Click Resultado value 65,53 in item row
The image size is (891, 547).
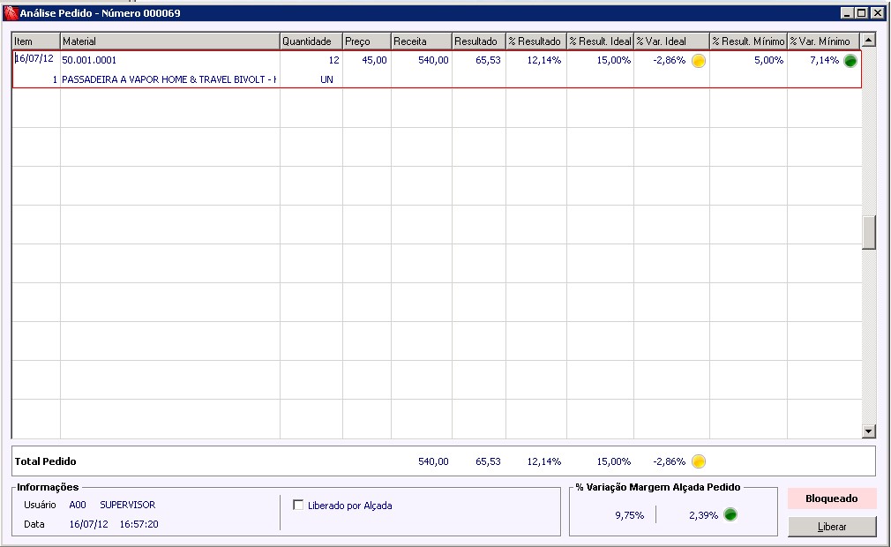(488, 60)
